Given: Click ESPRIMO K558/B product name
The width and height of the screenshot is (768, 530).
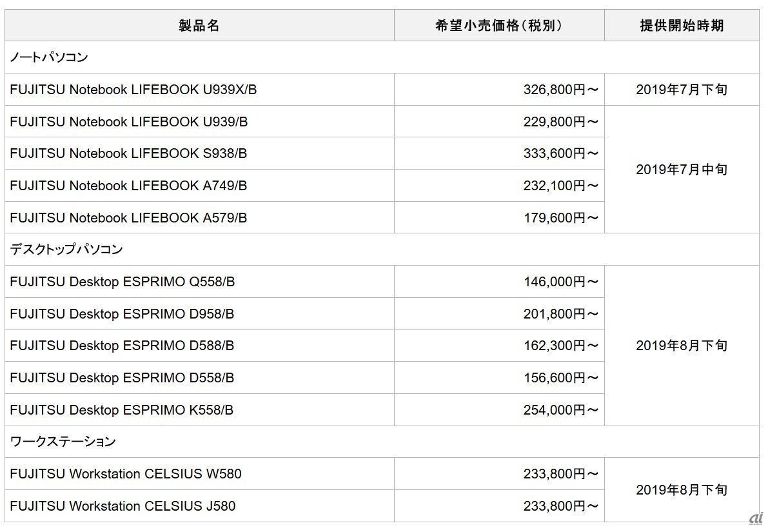Looking at the screenshot, I should (122, 410).
